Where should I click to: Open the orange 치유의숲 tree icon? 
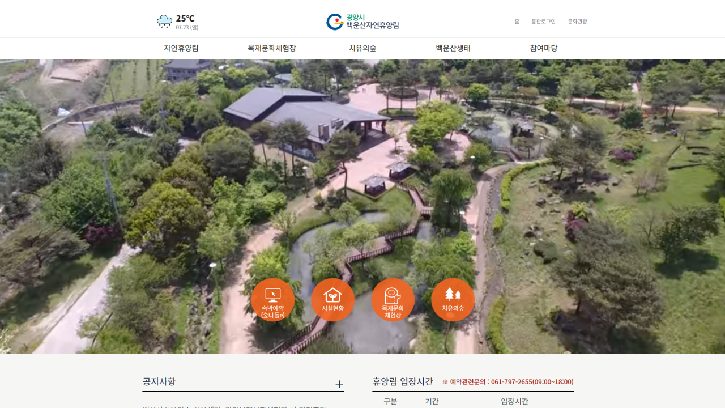(453, 300)
